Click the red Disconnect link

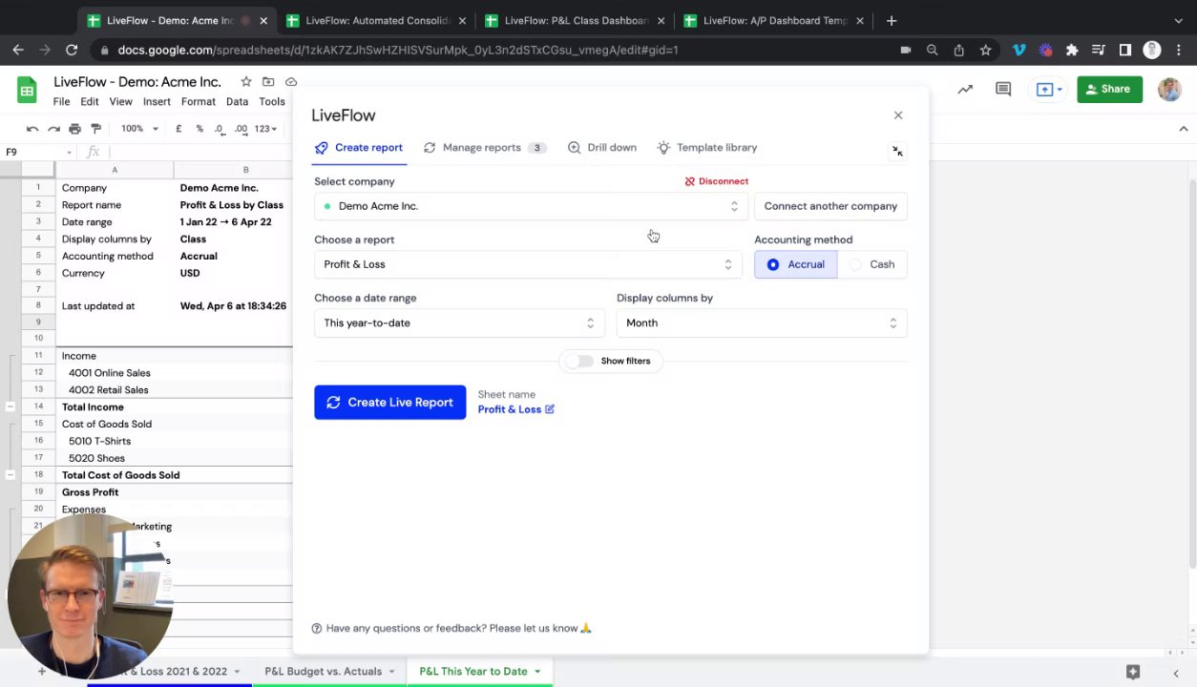pyautogui.click(x=717, y=181)
